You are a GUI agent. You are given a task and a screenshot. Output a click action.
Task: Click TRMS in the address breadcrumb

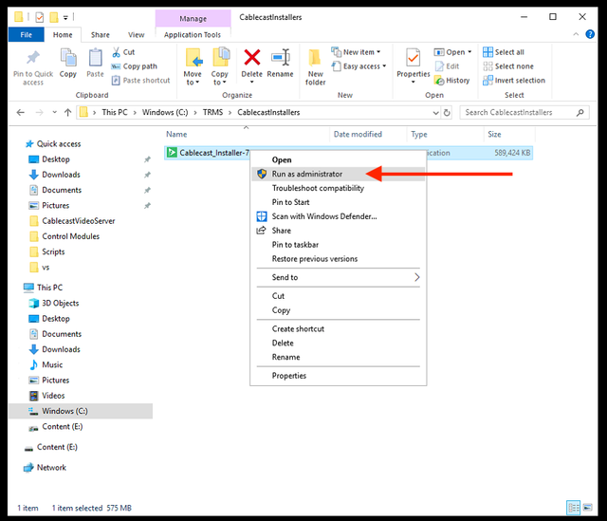pyautogui.click(x=212, y=112)
